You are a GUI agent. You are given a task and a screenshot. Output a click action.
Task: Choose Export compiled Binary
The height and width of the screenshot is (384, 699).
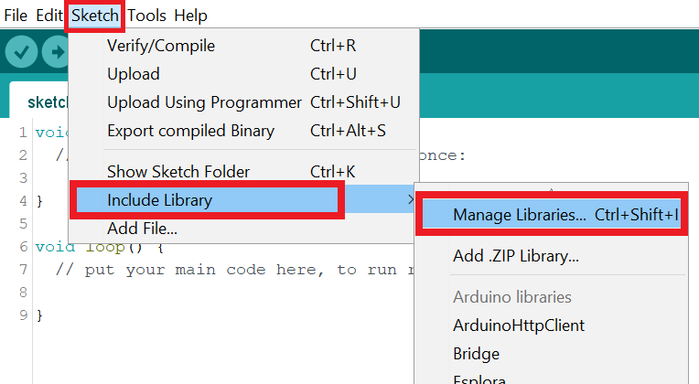coord(190,131)
